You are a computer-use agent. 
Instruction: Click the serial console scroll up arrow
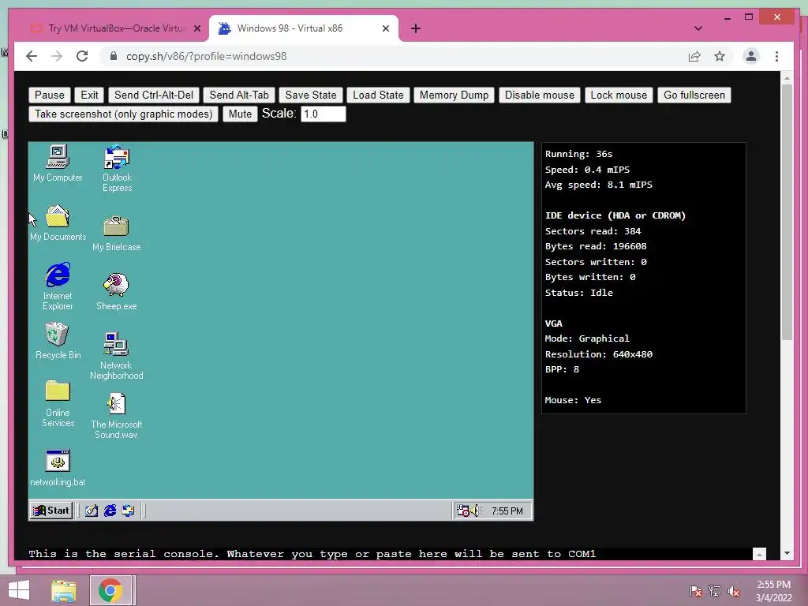tap(758, 554)
